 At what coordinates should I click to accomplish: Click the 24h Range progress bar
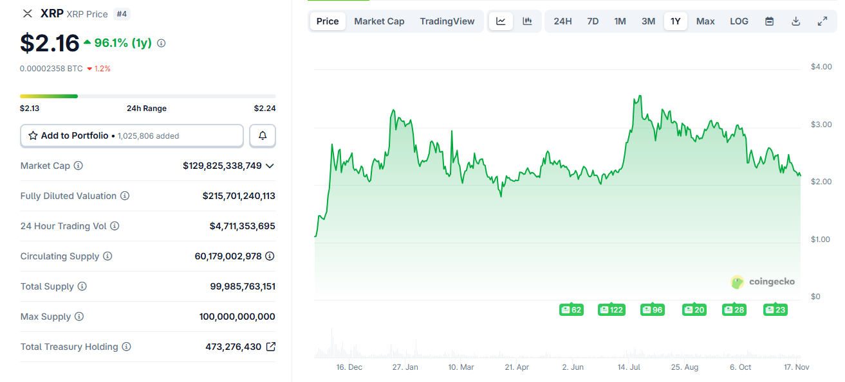(x=147, y=96)
